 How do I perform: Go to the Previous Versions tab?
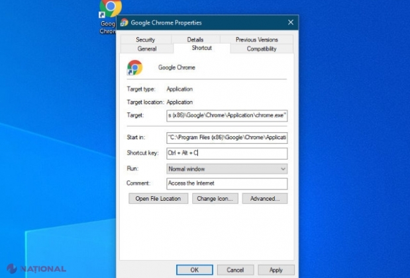coord(257,40)
